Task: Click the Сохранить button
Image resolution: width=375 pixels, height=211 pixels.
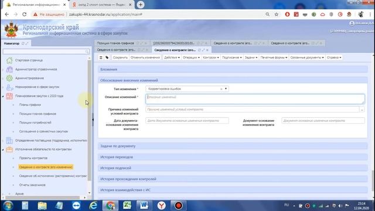Action: pyautogui.click(x=120, y=57)
